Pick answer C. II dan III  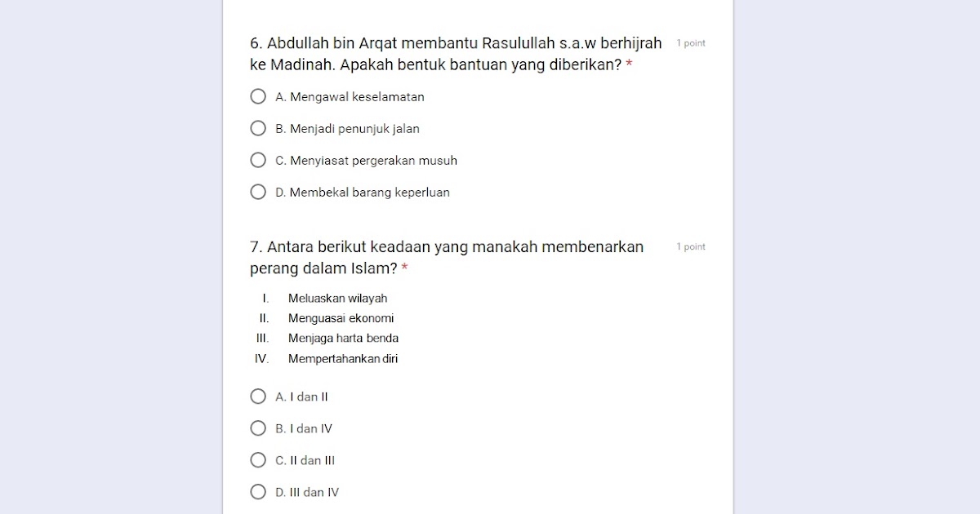(258, 460)
